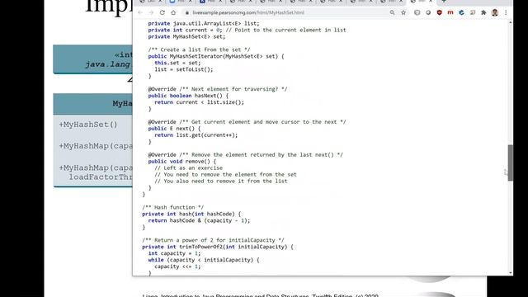Screen dimensions: 528x297
Task: Open the media control toolbar icon
Action: click(473, 12)
